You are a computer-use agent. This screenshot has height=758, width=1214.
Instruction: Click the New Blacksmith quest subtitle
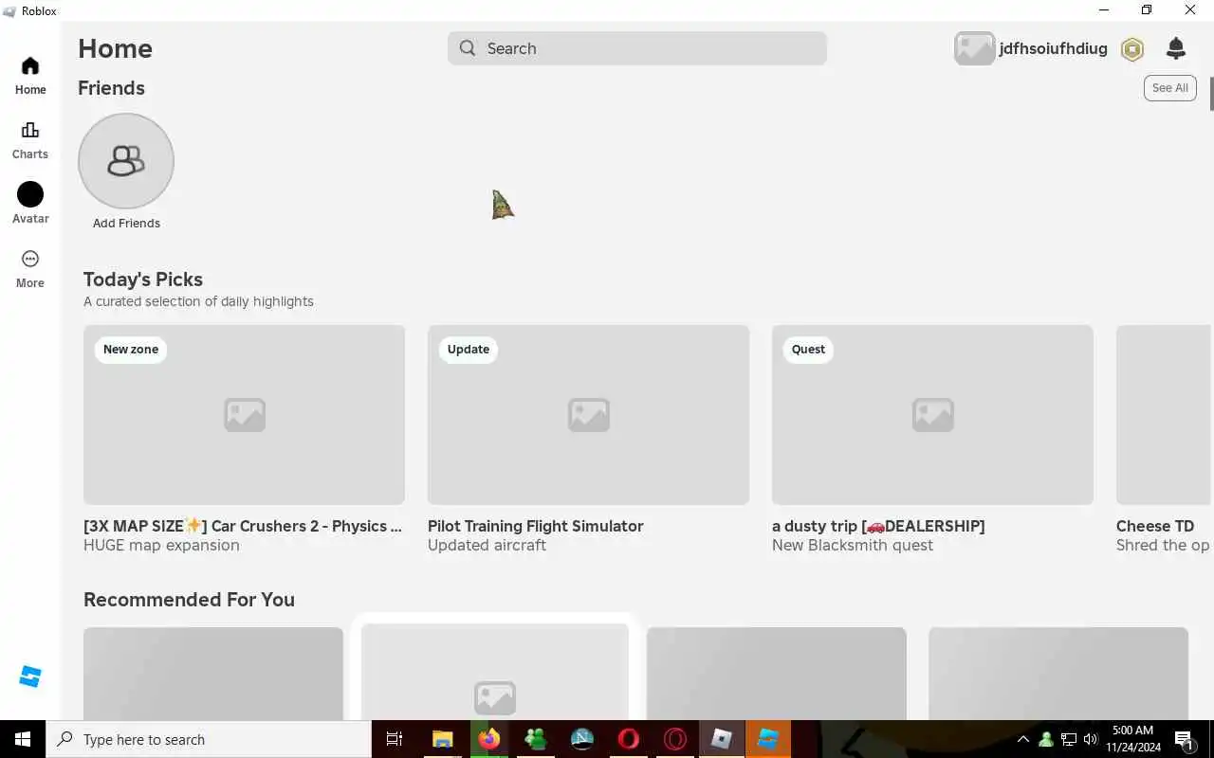click(853, 546)
